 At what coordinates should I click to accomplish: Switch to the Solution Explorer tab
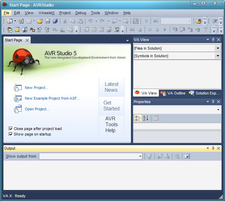click(x=204, y=93)
